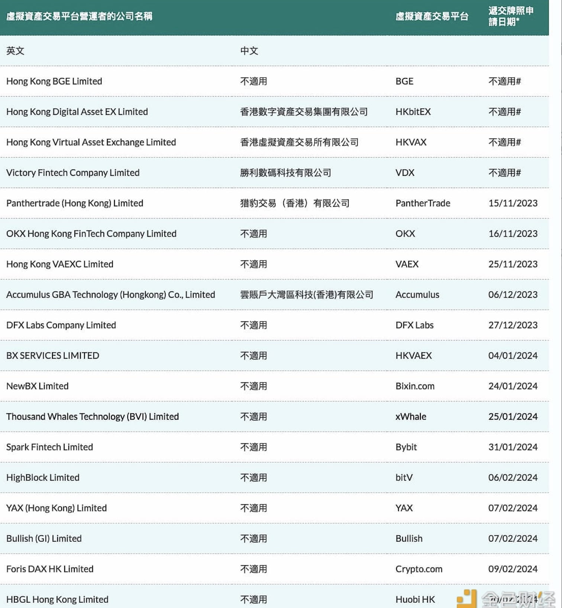The image size is (562, 608).
Task: Click the BGE platform cell
Action: [404, 81]
